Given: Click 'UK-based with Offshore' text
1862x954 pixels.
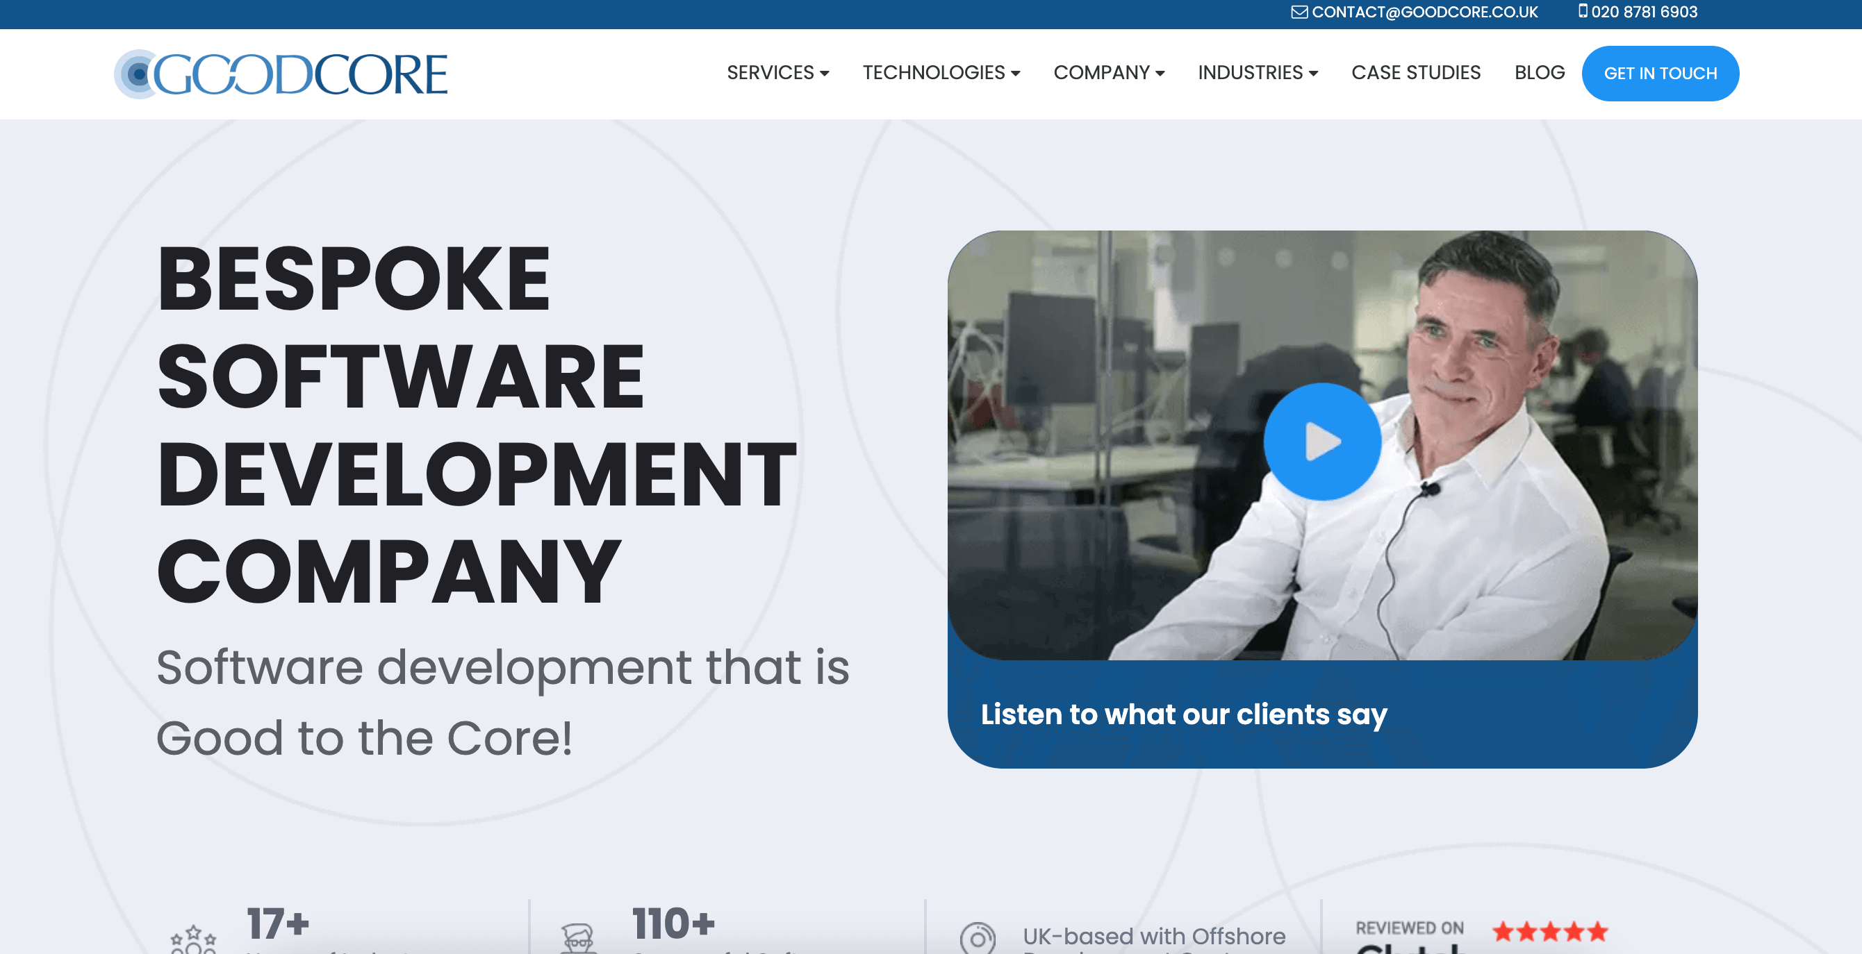Looking at the screenshot, I should click(x=1153, y=937).
